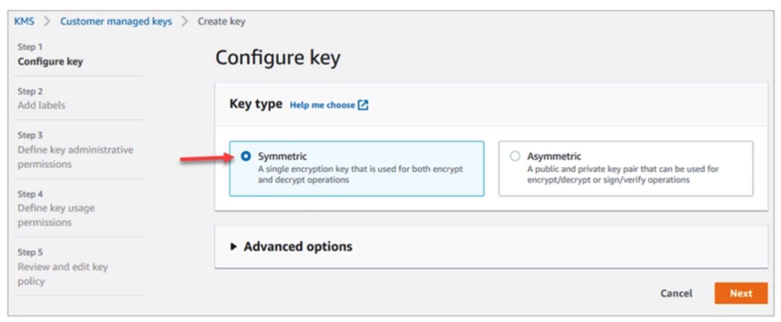The image size is (781, 322).
Task: Click the Create key breadcrumb text
Action: [x=221, y=21]
